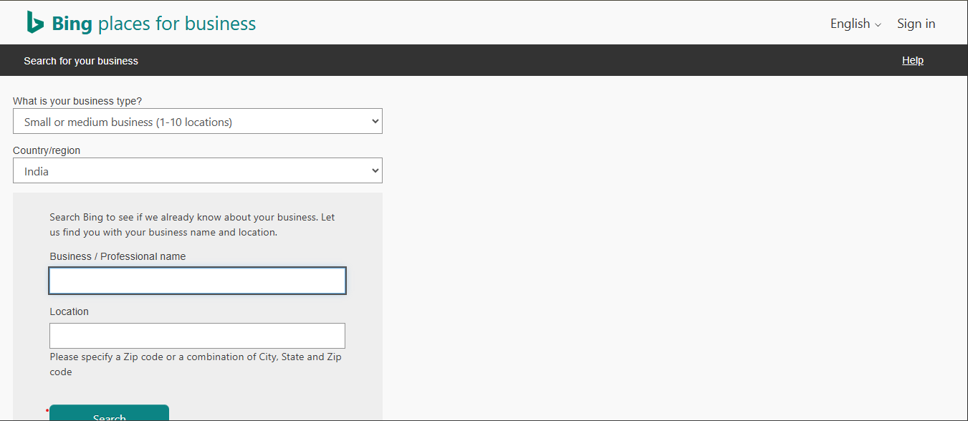Click the arrow on the India select box
968x421 pixels.
375,170
